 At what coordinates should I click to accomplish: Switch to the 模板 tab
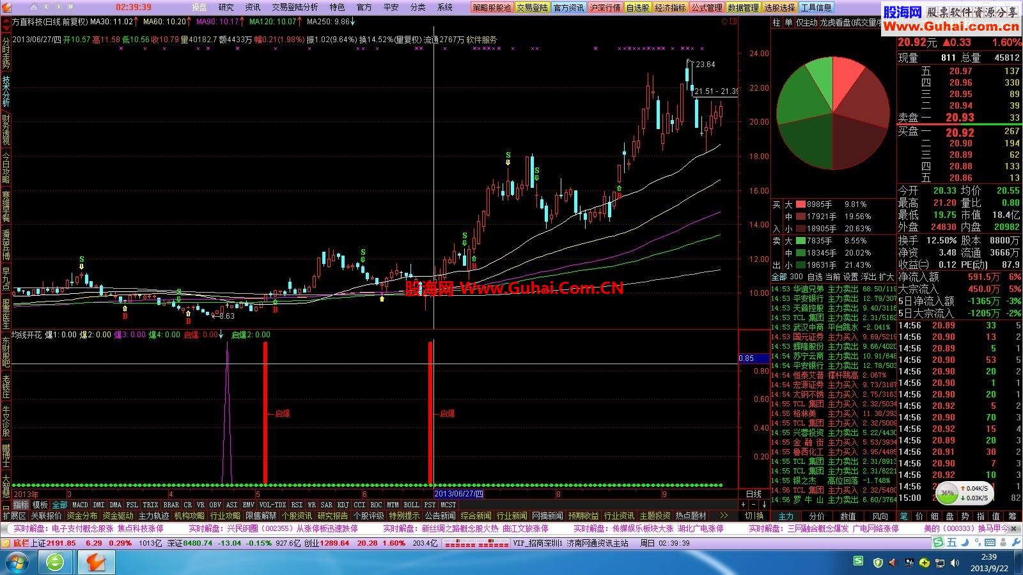(40, 505)
